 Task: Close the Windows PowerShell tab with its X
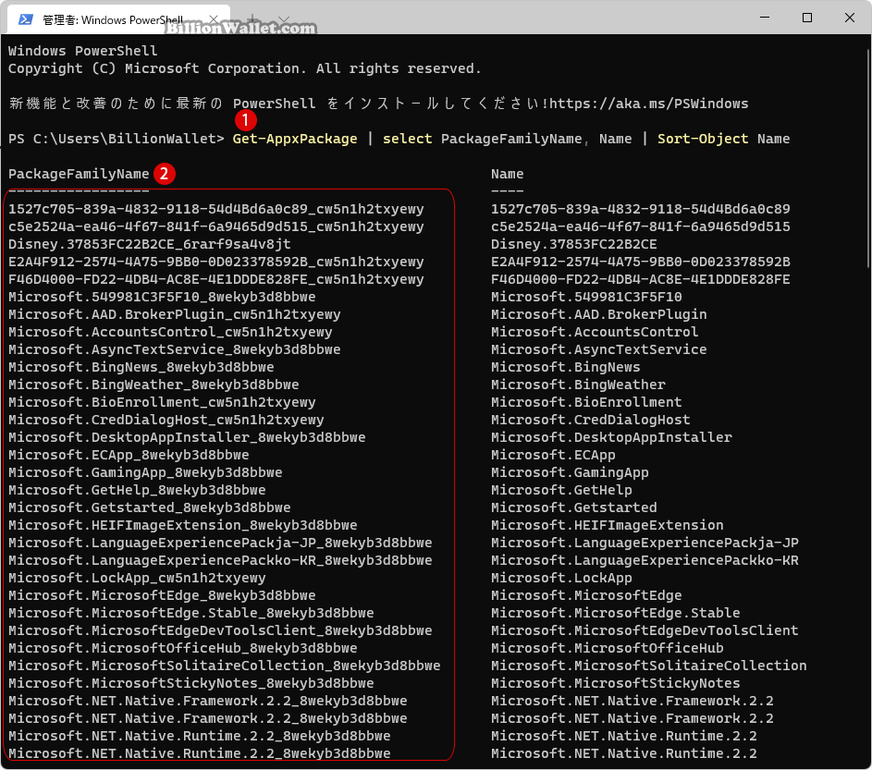tap(214, 20)
